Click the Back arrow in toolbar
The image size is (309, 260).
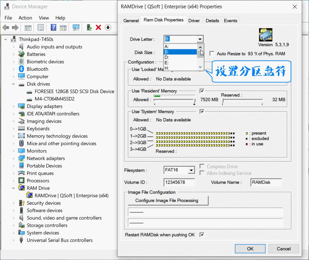tap(6, 27)
